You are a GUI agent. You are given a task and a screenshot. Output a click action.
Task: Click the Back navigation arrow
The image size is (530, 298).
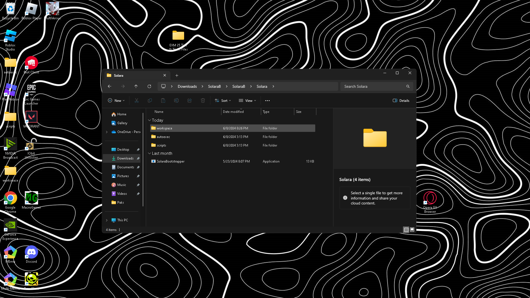tap(110, 86)
